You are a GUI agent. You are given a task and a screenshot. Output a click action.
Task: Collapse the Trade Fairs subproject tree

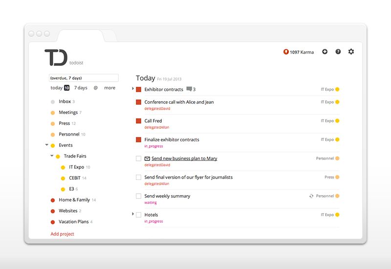(52, 156)
